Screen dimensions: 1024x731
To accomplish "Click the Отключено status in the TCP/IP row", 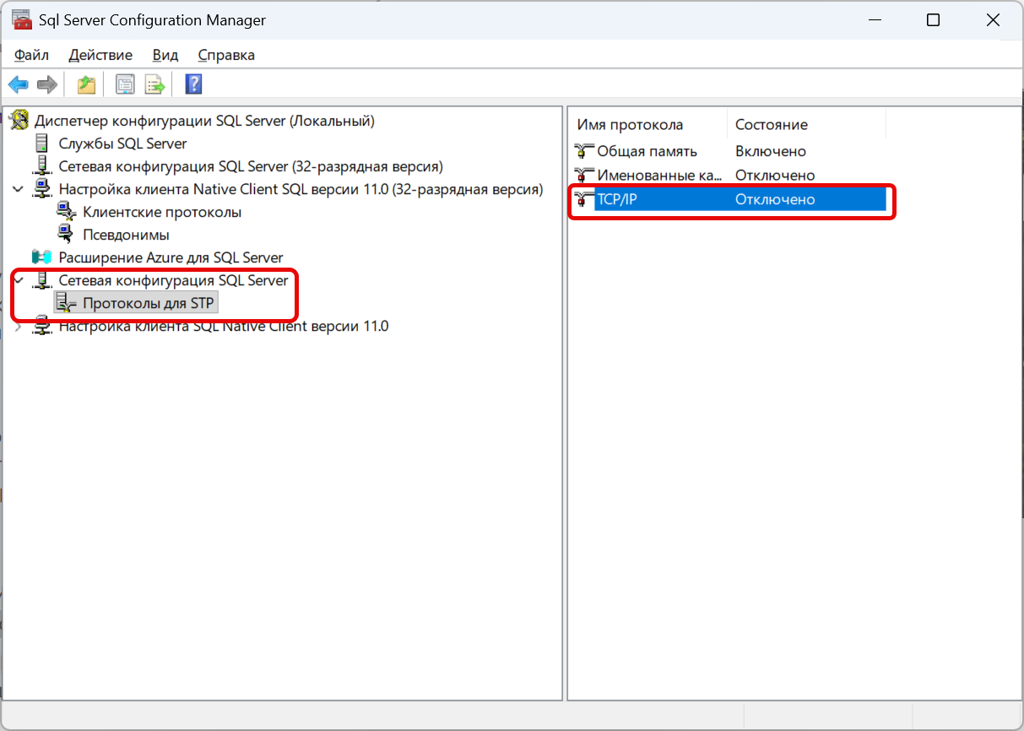I will pos(775,200).
